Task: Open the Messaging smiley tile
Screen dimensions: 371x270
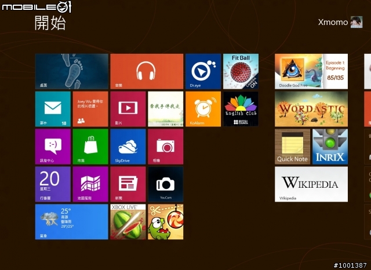Action: pyautogui.click(x=53, y=147)
